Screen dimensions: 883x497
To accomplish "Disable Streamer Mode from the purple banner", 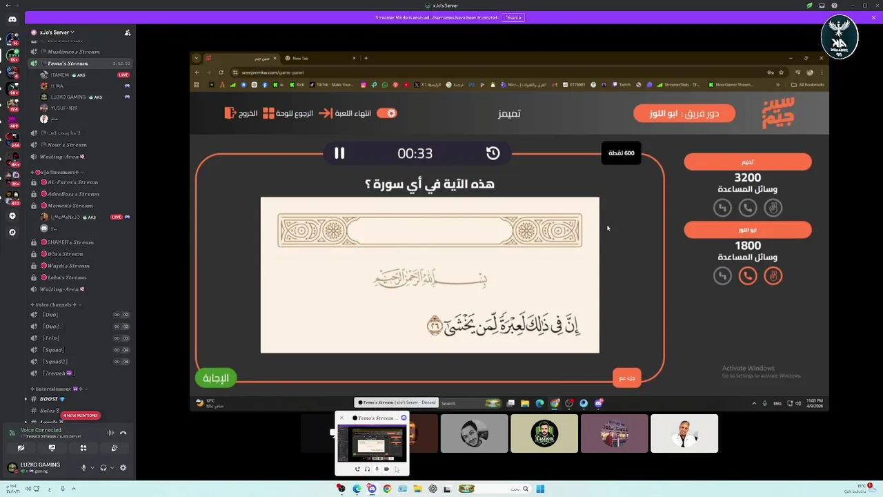I will point(513,17).
